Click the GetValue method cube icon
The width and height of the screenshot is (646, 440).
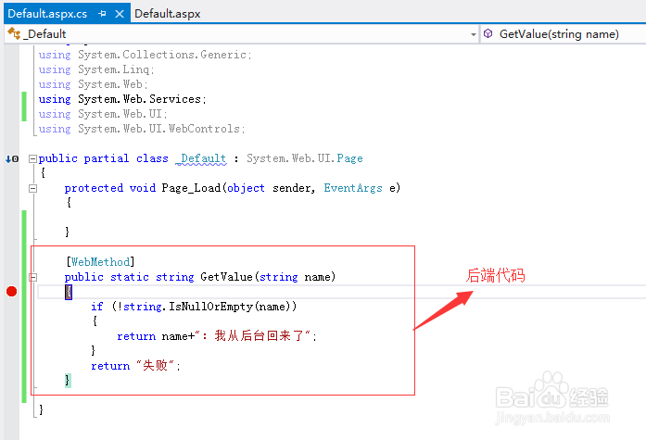coord(488,33)
